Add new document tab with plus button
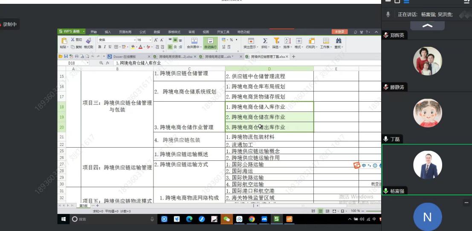 coord(293,57)
